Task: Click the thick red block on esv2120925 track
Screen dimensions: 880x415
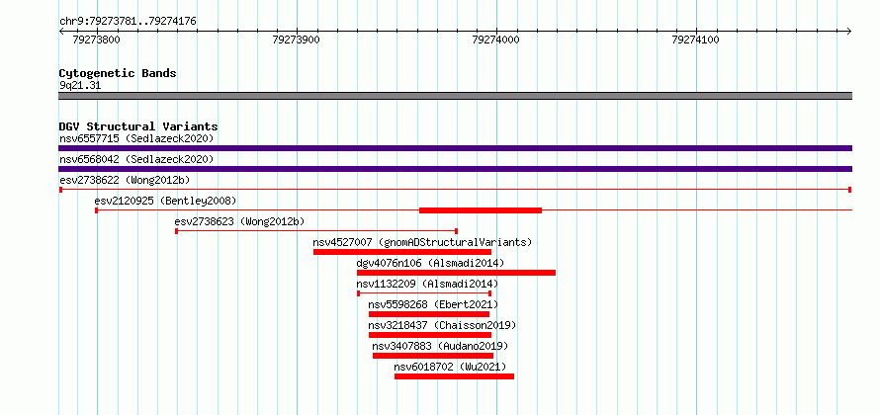Action: click(481, 210)
